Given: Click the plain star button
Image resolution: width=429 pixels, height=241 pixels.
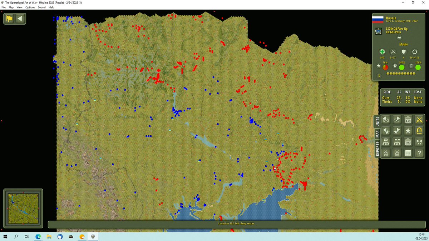Looking at the screenshot, I should (x=408, y=131).
